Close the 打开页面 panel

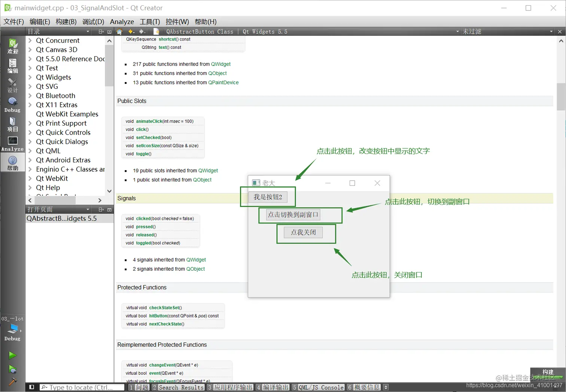109,209
